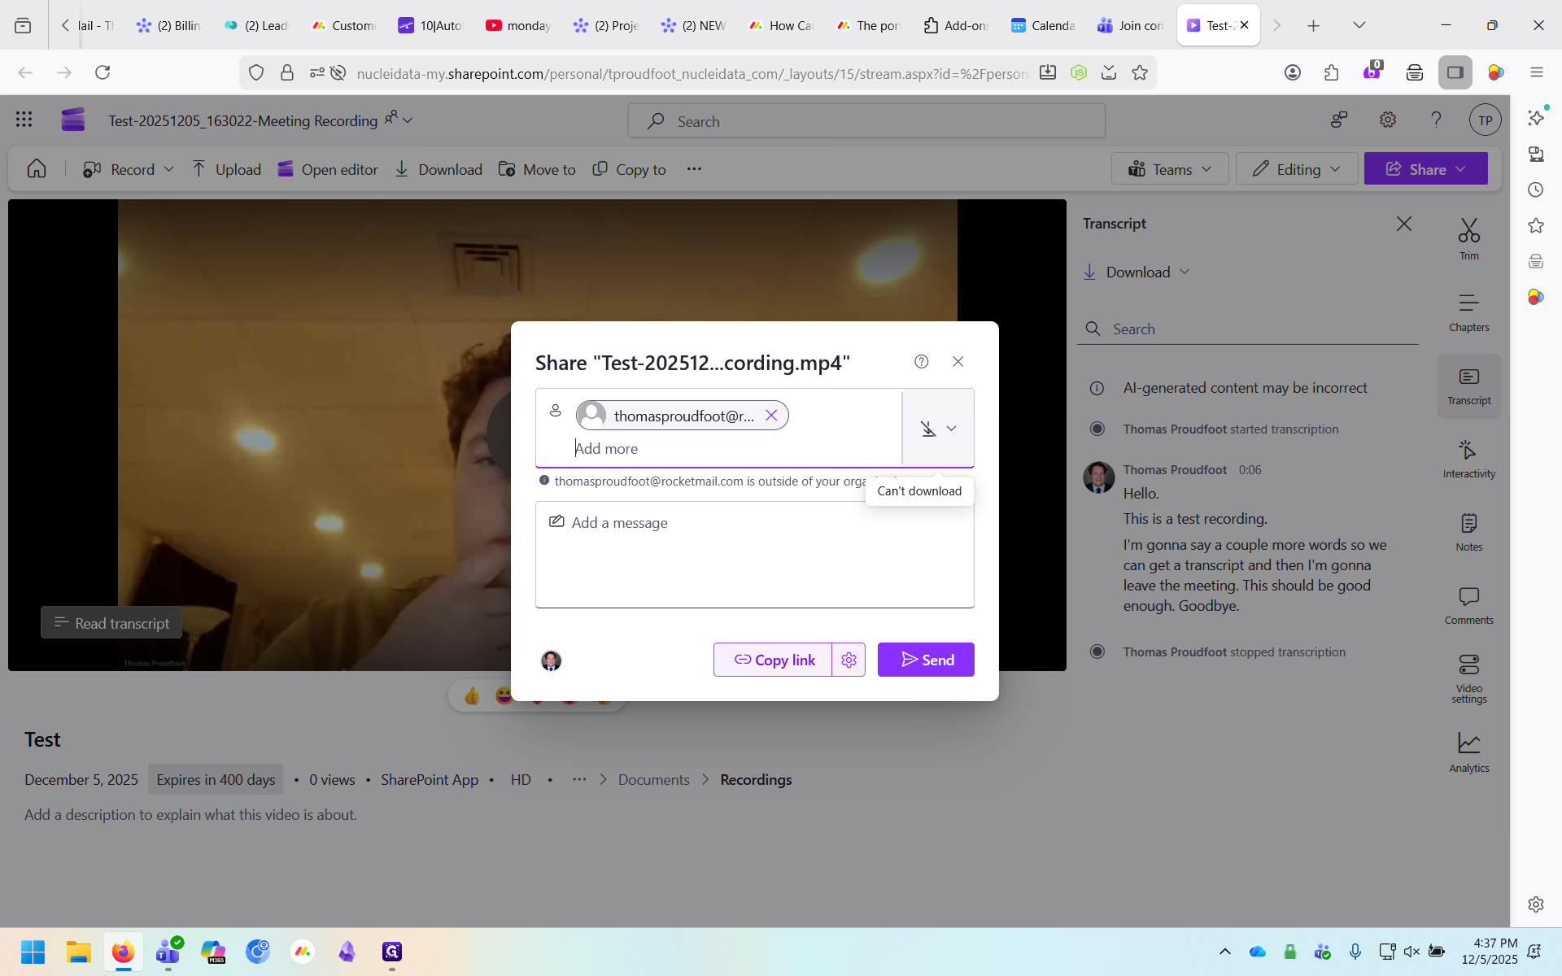Open the Trim tool

coord(1468,239)
